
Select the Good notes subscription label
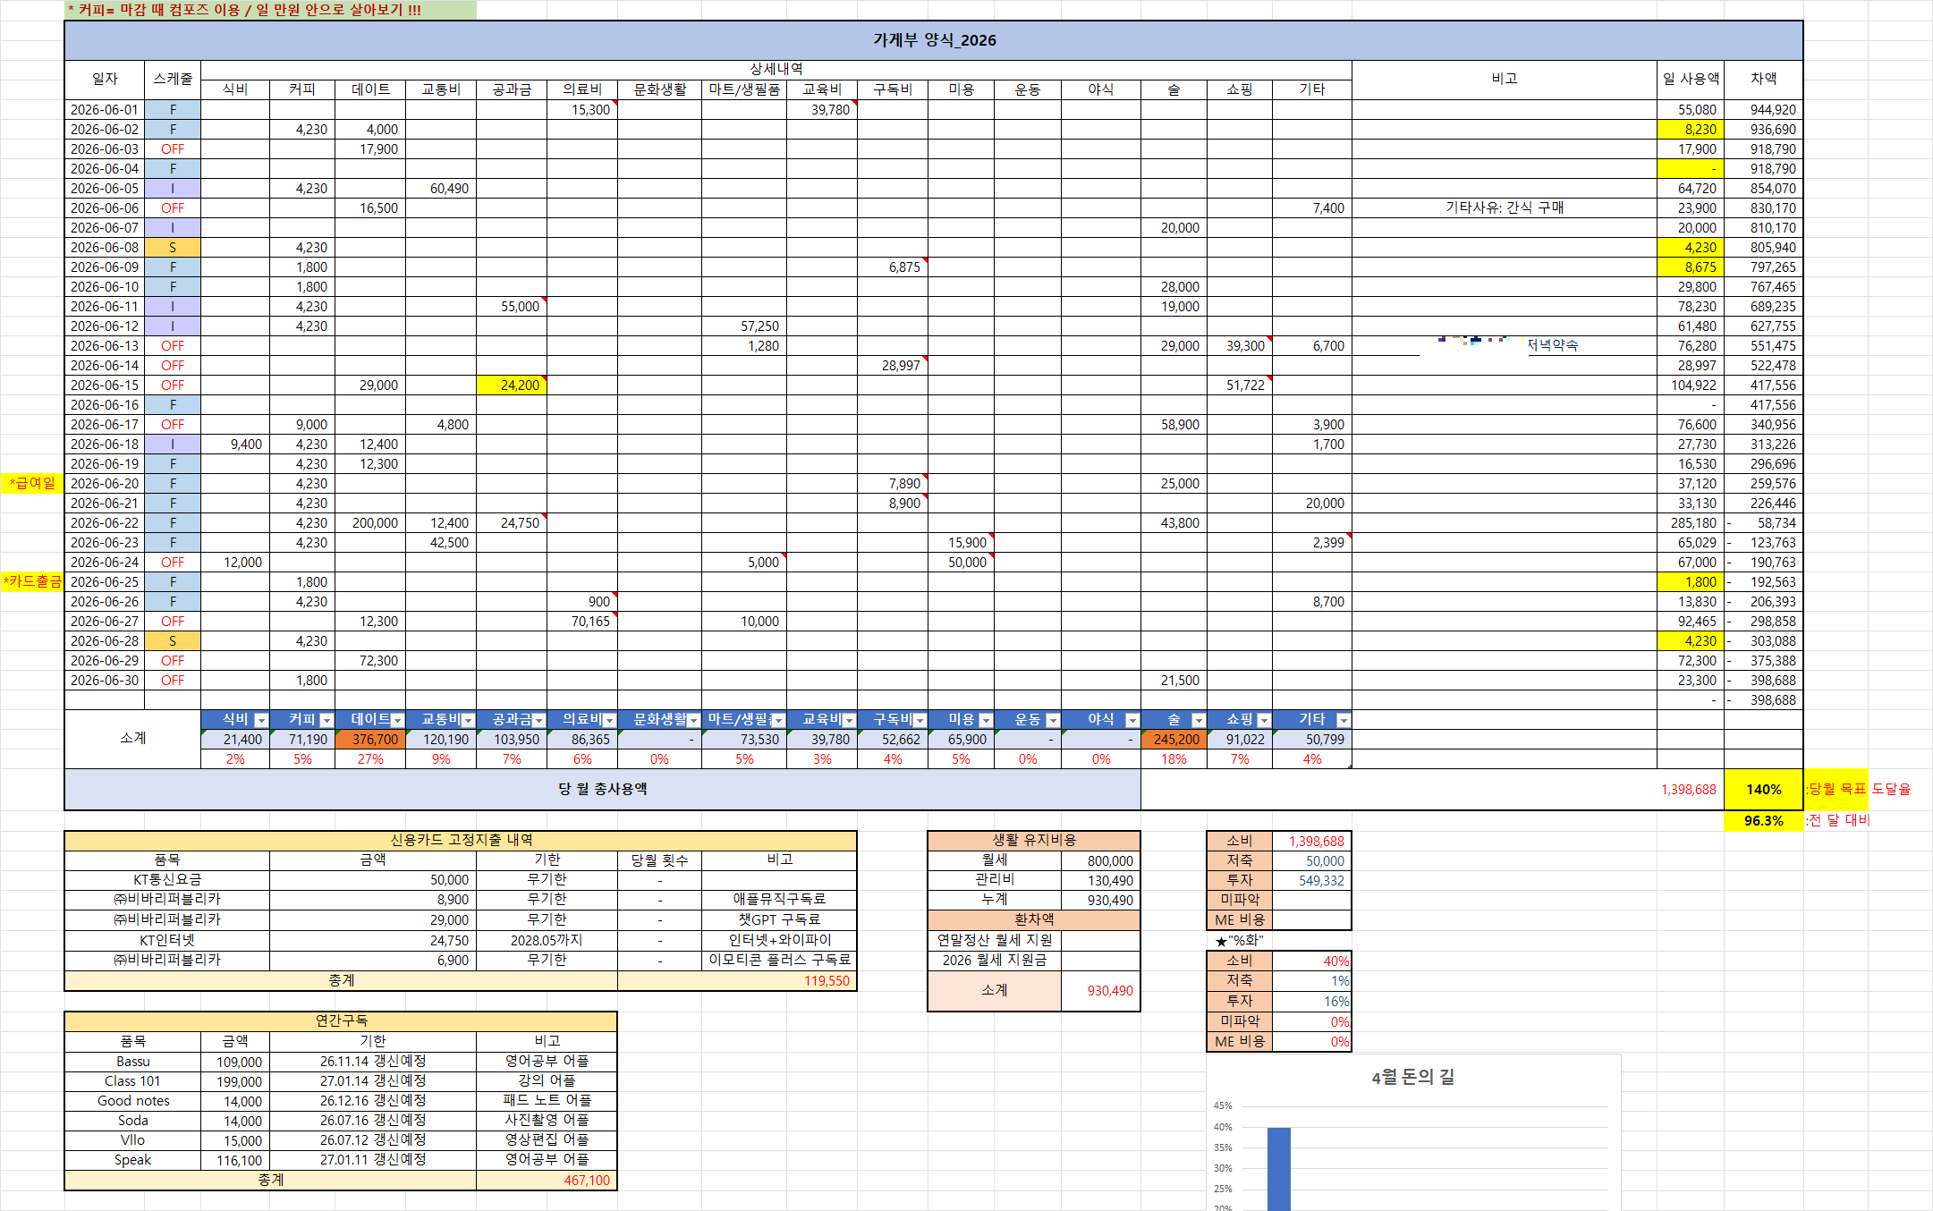pyautogui.click(x=132, y=1100)
